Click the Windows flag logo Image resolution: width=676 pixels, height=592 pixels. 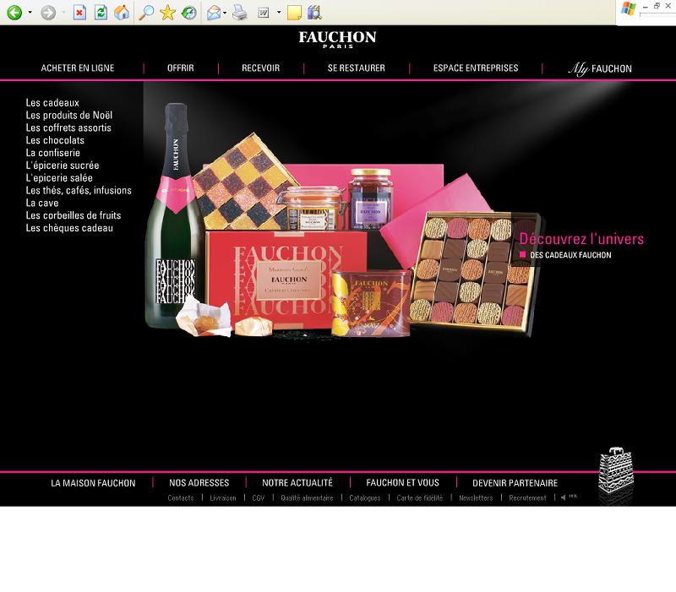[x=628, y=8]
